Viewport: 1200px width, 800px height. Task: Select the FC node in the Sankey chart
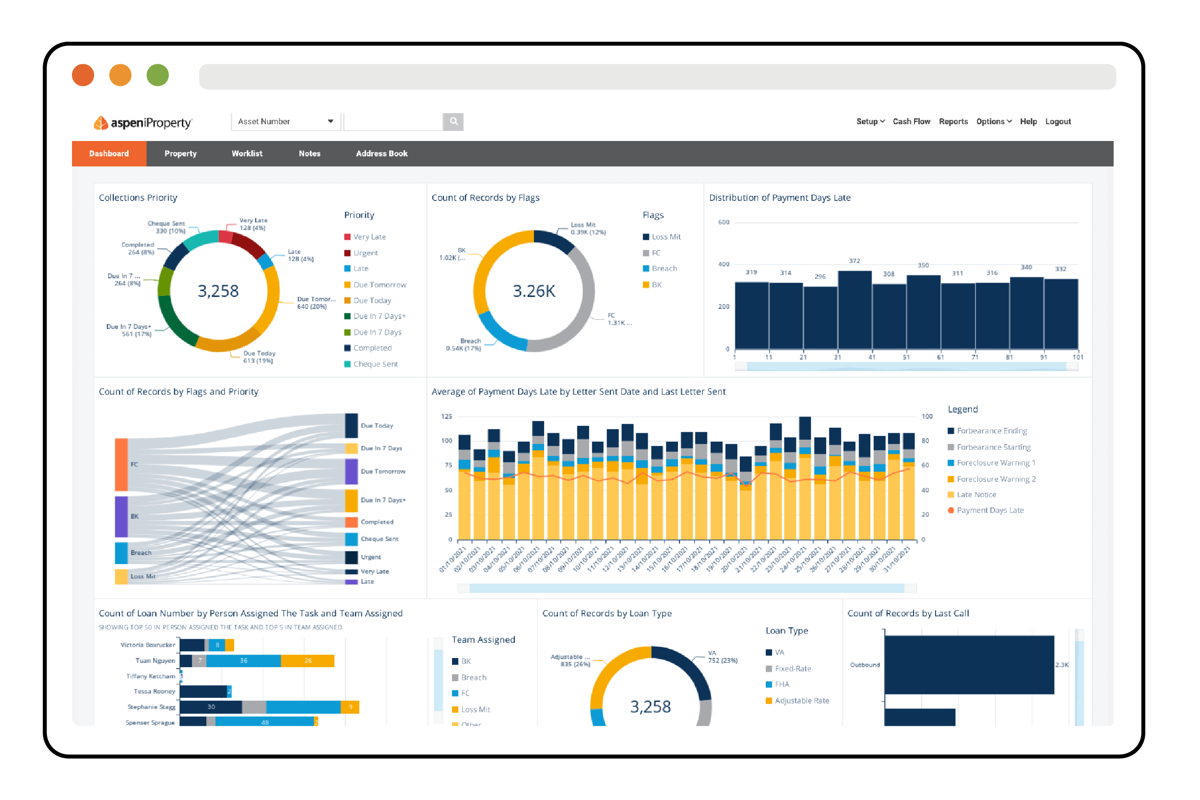(x=121, y=465)
